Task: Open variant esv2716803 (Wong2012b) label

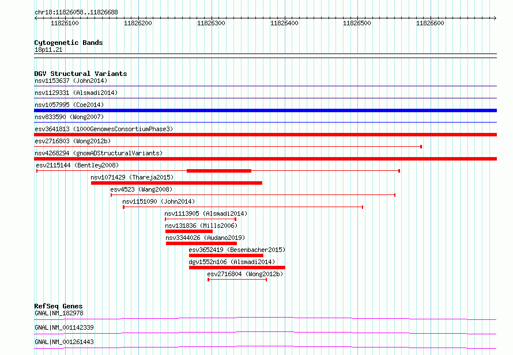Action: tap(73, 141)
